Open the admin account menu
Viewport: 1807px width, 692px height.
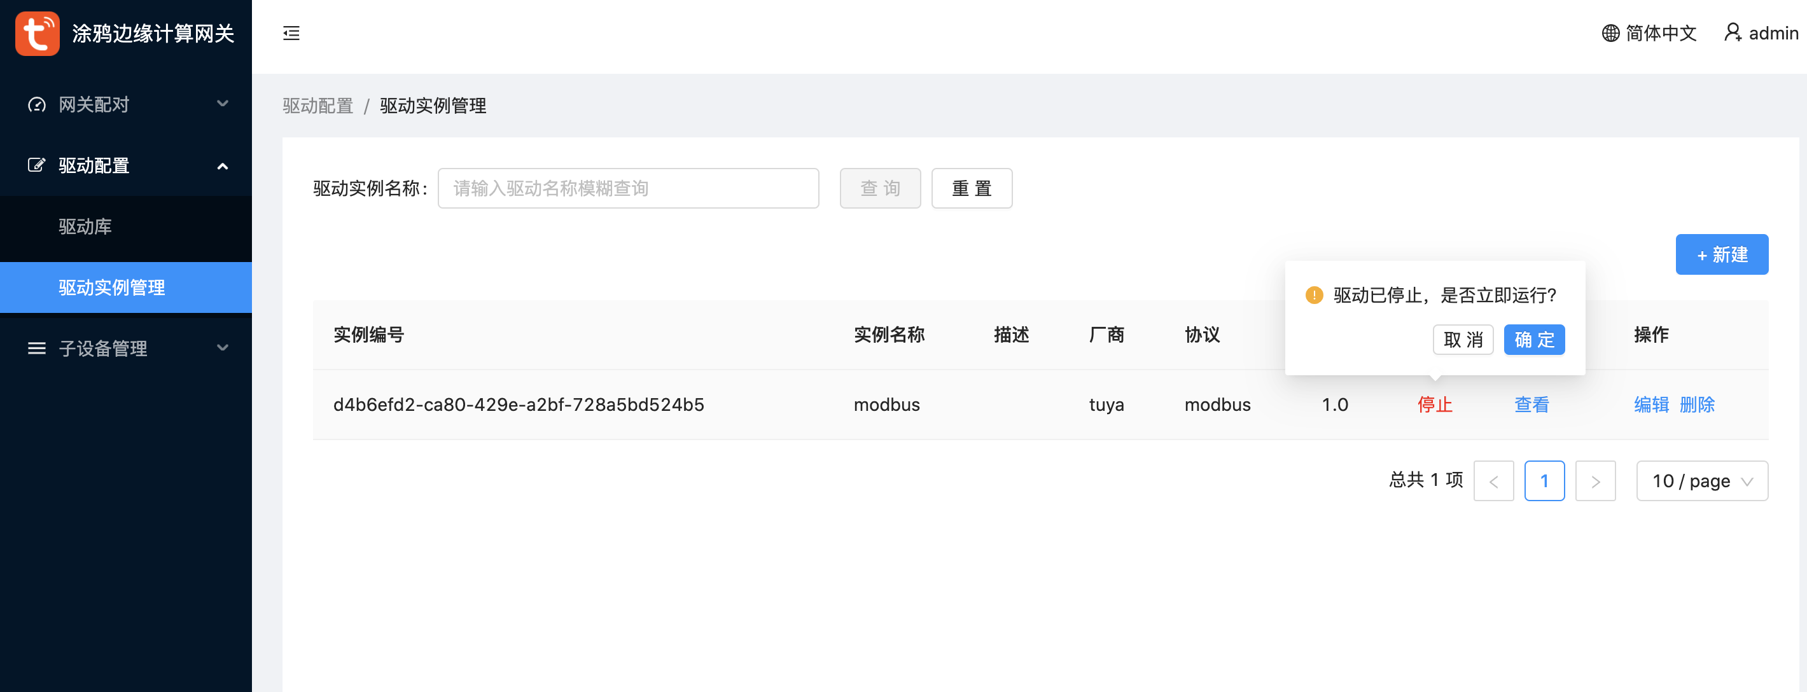point(1761,33)
